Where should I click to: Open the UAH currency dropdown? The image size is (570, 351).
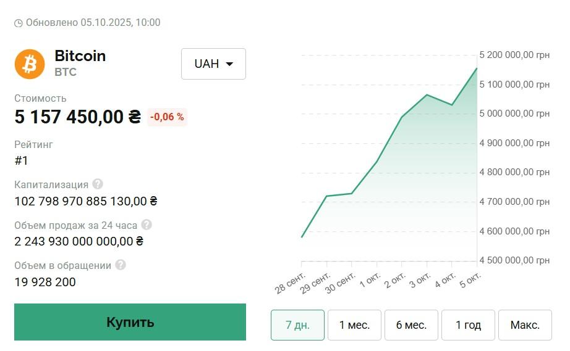213,64
